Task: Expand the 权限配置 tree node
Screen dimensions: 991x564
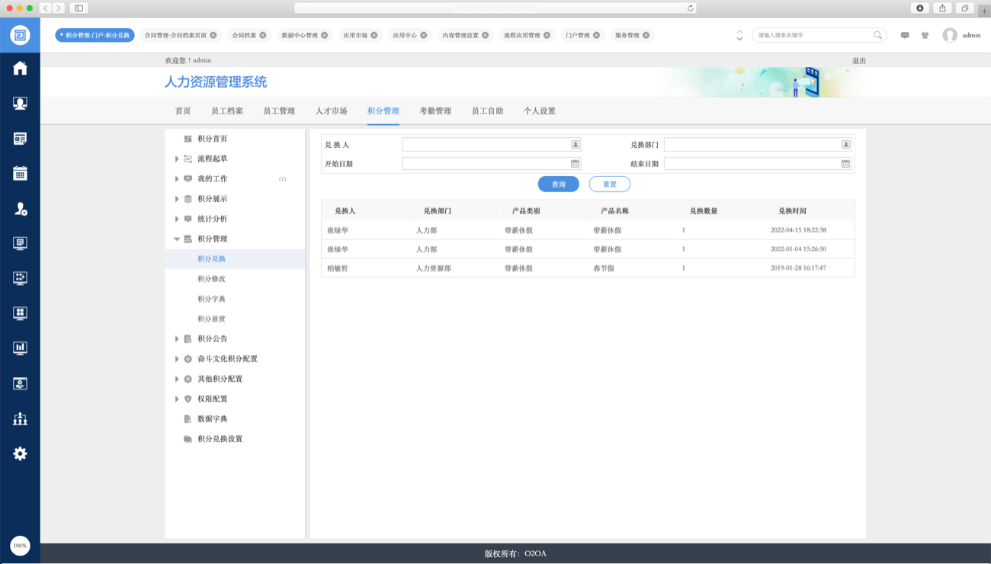Action: 177,399
